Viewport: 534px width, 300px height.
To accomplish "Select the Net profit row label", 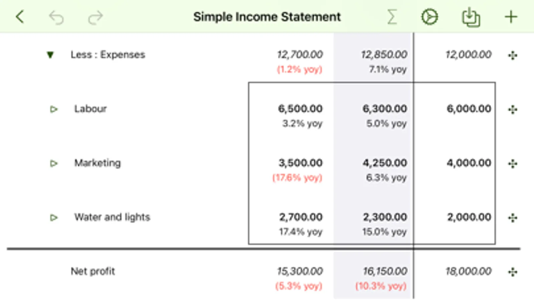I will point(93,271).
